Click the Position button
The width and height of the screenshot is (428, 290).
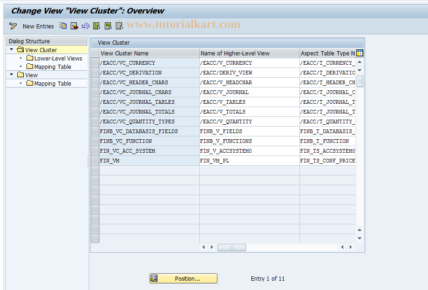coord(183,278)
